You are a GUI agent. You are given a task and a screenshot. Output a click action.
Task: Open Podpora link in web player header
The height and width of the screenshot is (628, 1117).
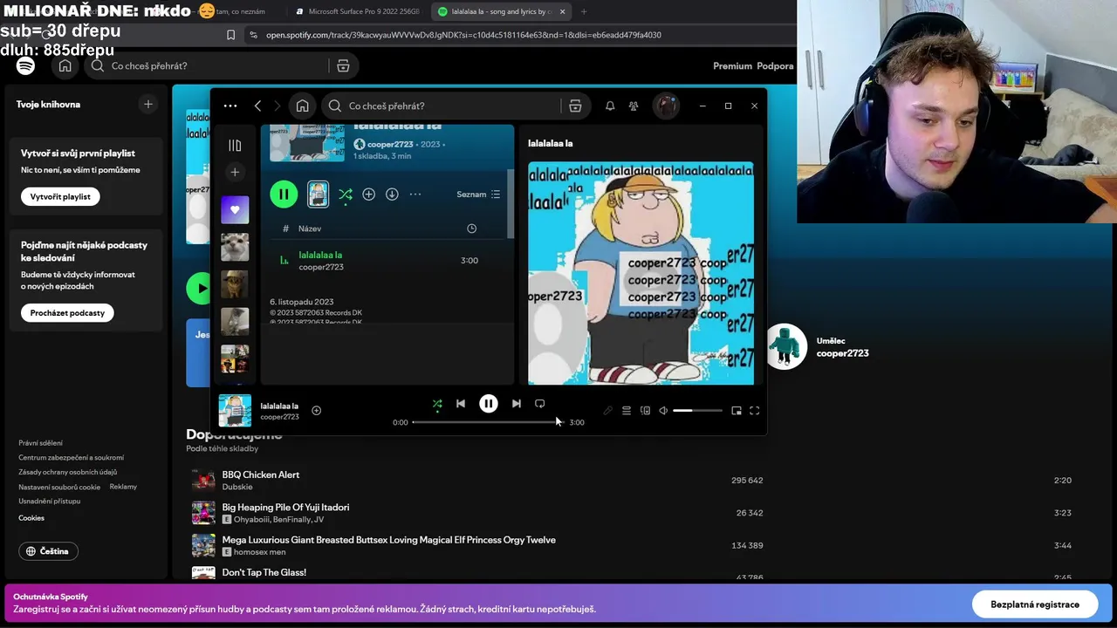click(x=775, y=66)
